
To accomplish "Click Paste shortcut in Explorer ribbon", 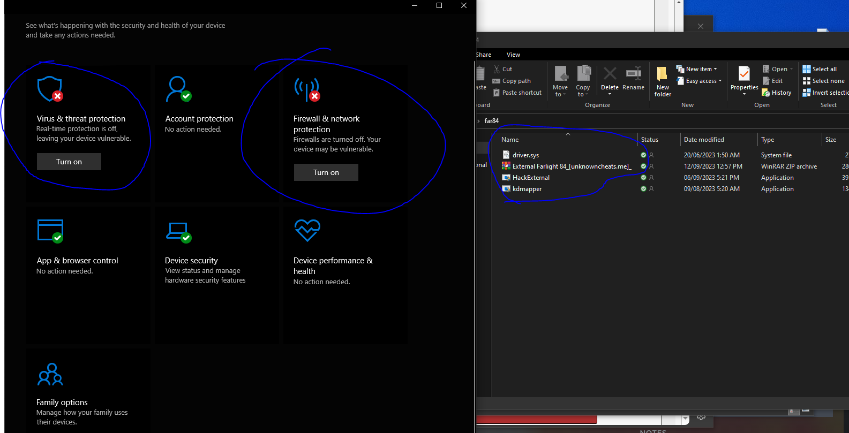I will [517, 93].
